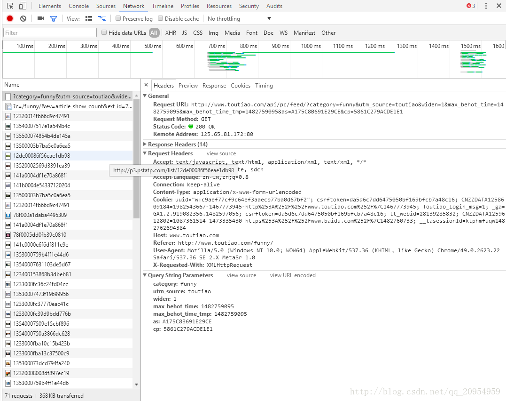
Task: Stop recording with the red record icon
Action: pos(10,18)
